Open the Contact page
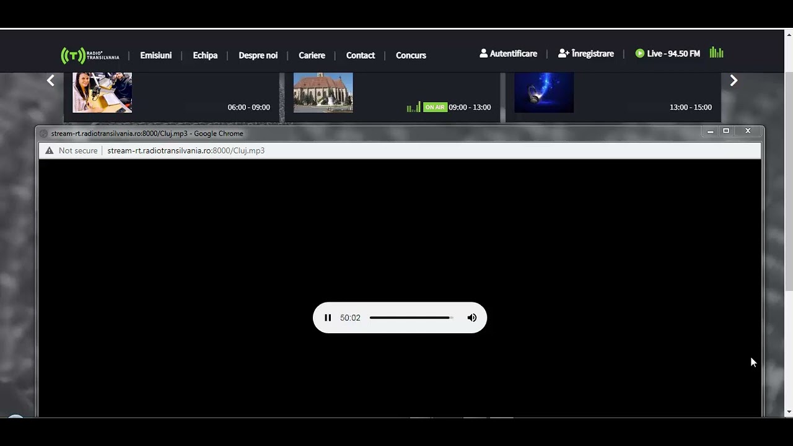Screen dimensions: 793x446 (361, 55)
